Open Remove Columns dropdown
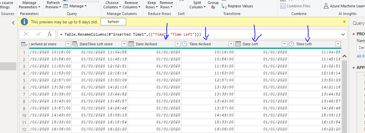The image size is (365, 133). coord(131,5)
